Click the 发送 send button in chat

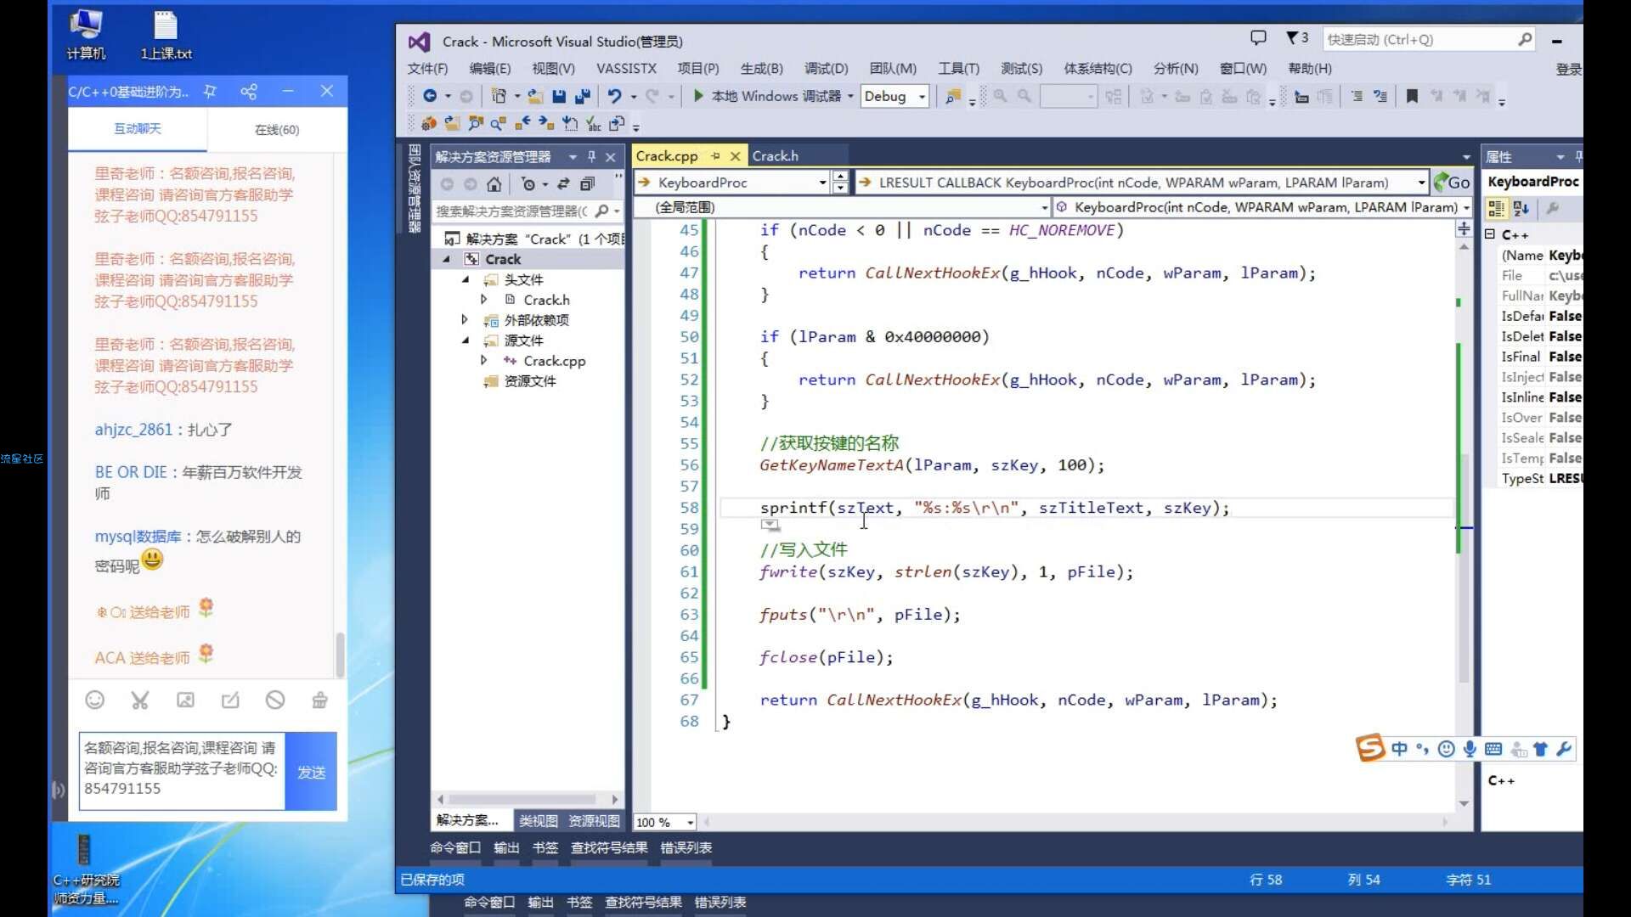(311, 772)
